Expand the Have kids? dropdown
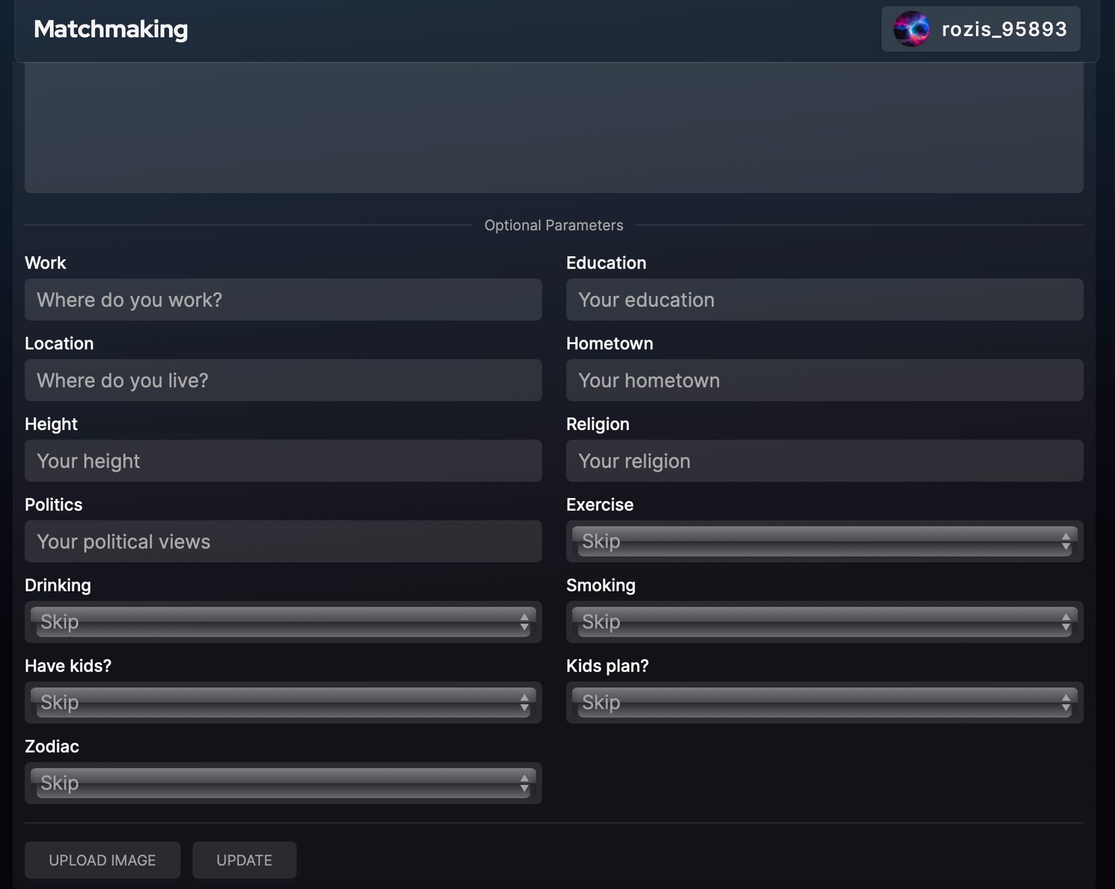The image size is (1115, 889). pyautogui.click(x=283, y=703)
